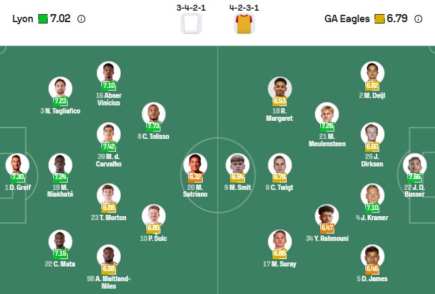The width and height of the screenshot is (435, 294).
Task: Open D. James player avatar
Action: pos(372,256)
